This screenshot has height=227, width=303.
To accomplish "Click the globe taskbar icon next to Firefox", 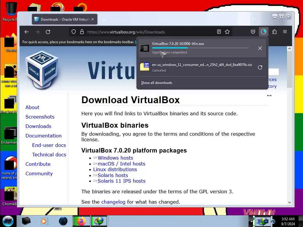I will click(x=63, y=221).
